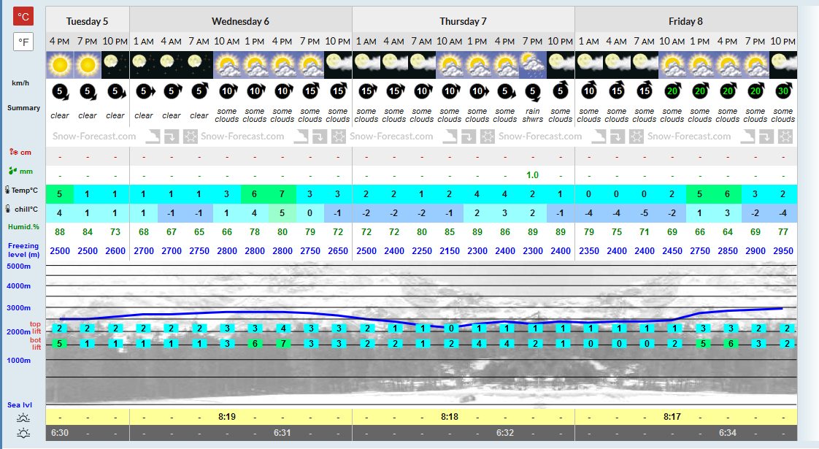This screenshot has height=449, width=819.
Task: Select the Wednesday 6 day header
Action: click(x=240, y=21)
